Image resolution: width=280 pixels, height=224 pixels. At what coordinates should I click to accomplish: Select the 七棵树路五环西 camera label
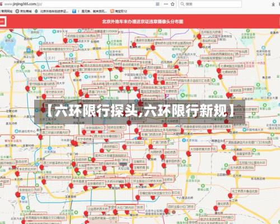232,66
